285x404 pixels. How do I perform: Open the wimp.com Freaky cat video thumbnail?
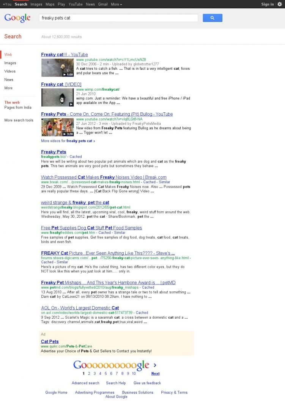(x=57, y=97)
